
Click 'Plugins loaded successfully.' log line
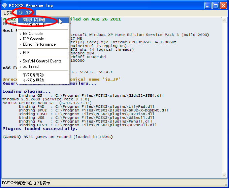click(40, 129)
